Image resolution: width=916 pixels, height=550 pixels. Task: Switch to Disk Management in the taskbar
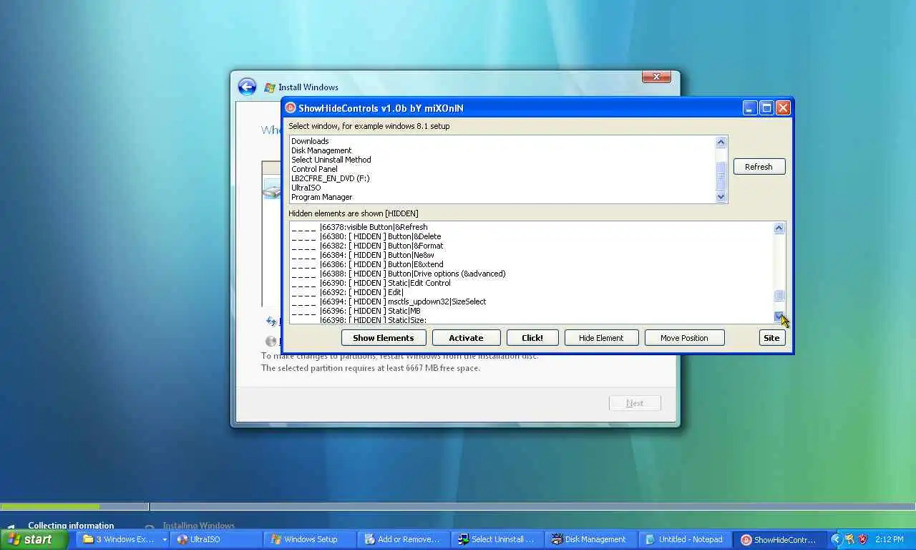pyautogui.click(x=590, y=539)
